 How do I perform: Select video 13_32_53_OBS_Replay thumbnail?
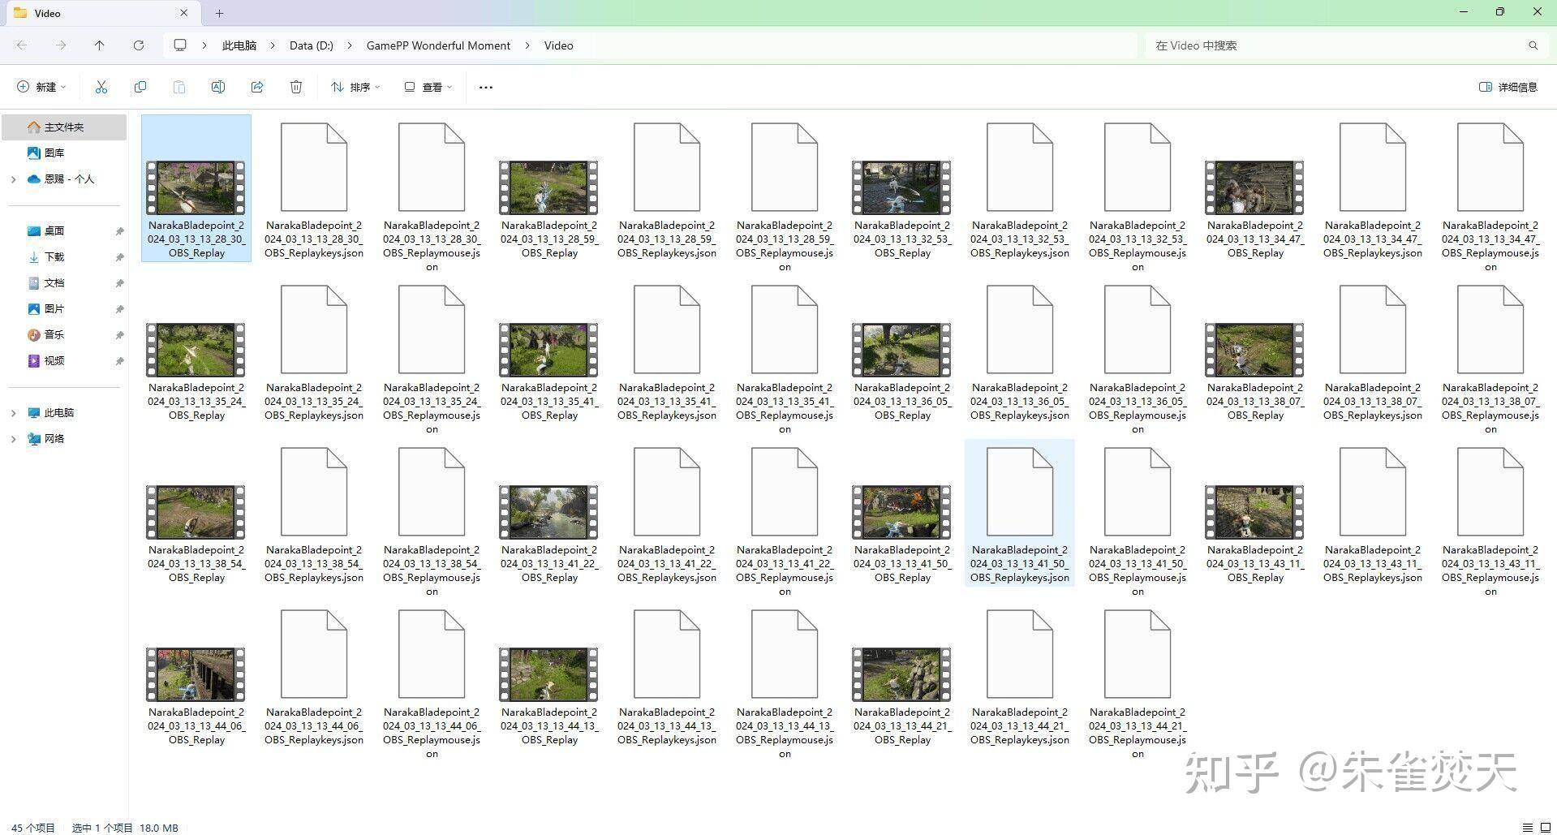click(901, 187)
